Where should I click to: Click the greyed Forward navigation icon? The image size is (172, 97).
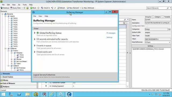[38, 8]
